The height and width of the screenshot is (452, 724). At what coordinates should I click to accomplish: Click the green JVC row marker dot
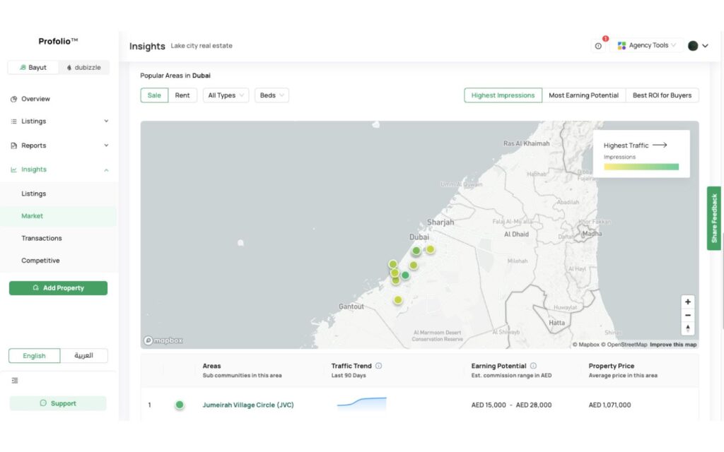[180, 405]
